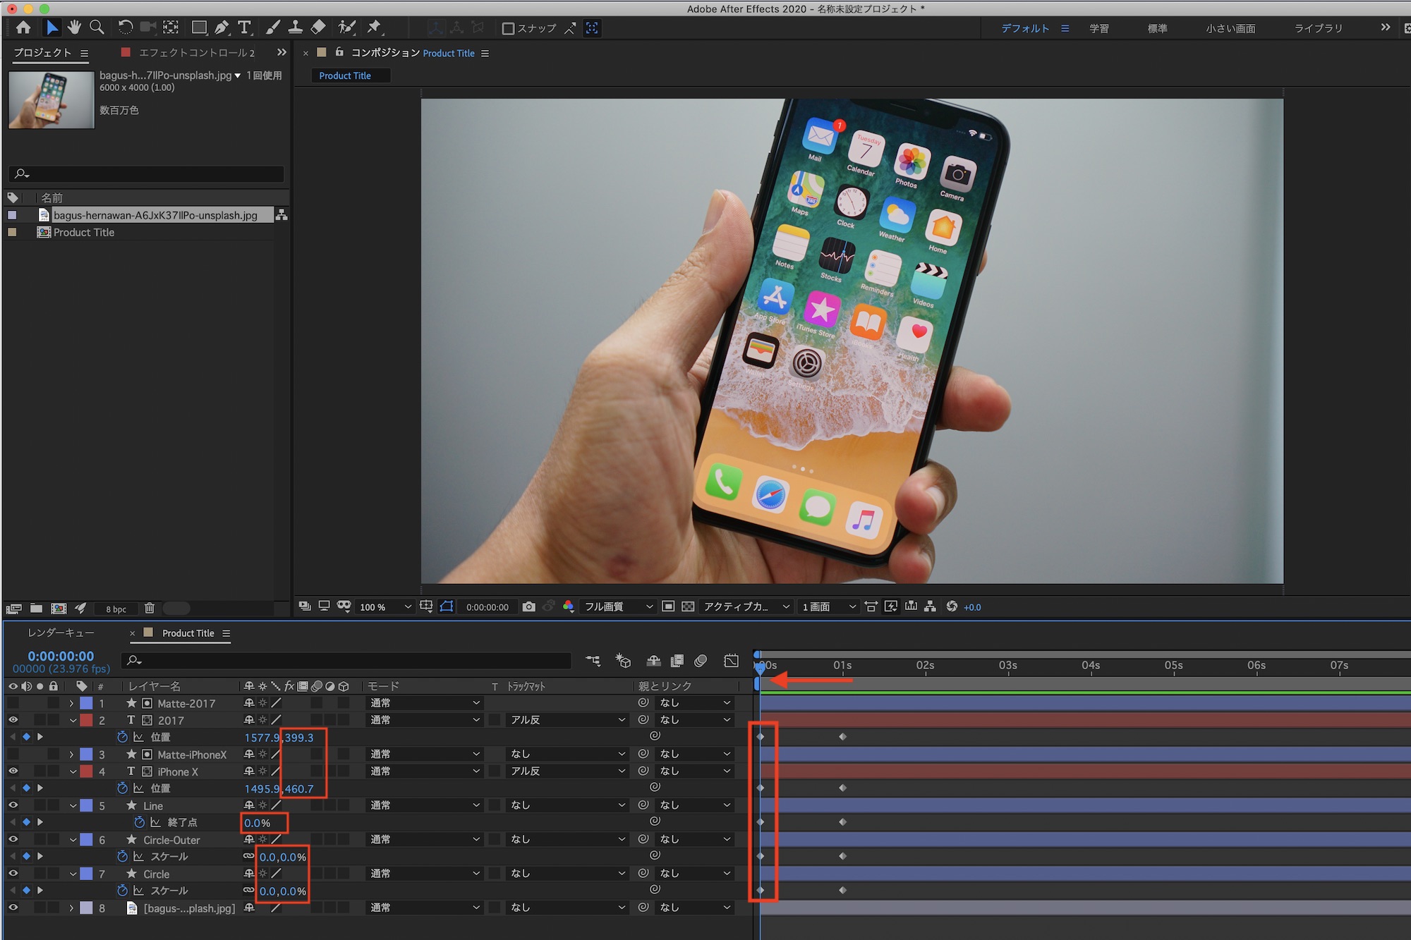Select the Zoom magnifier tool
Viewport: 1411px width, 940px height.
[x=97, y=28]
